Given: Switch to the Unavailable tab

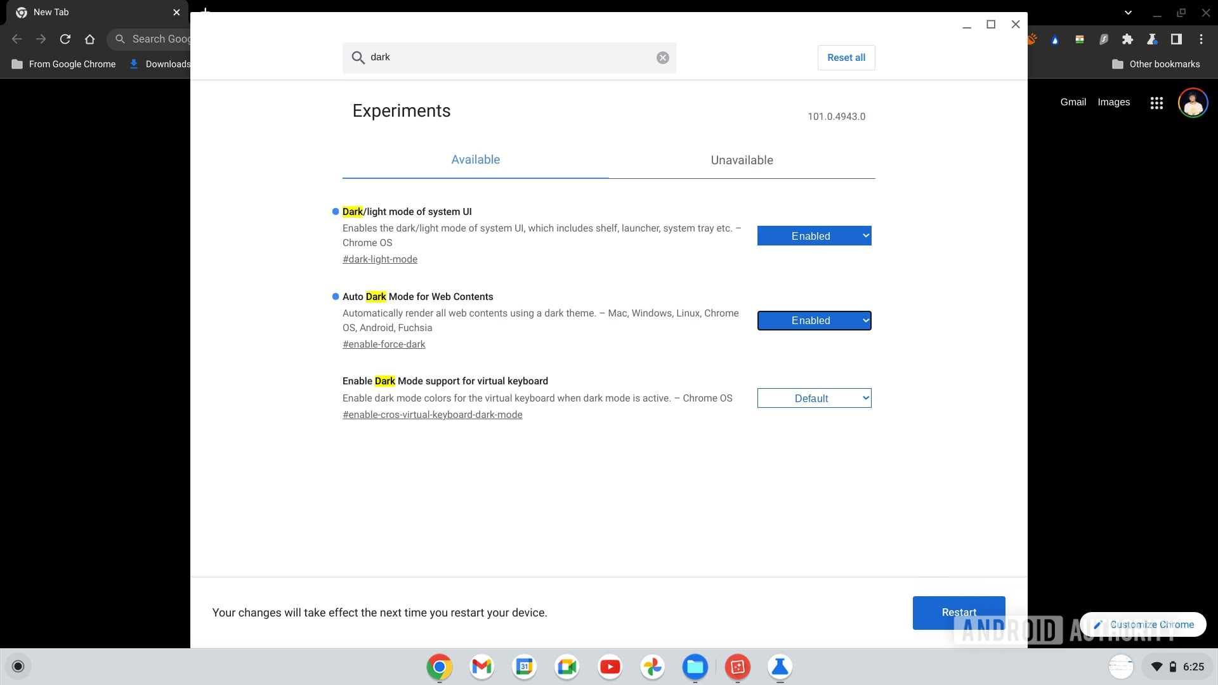Looking at the screenshot, I should click(x=742, y=160).
